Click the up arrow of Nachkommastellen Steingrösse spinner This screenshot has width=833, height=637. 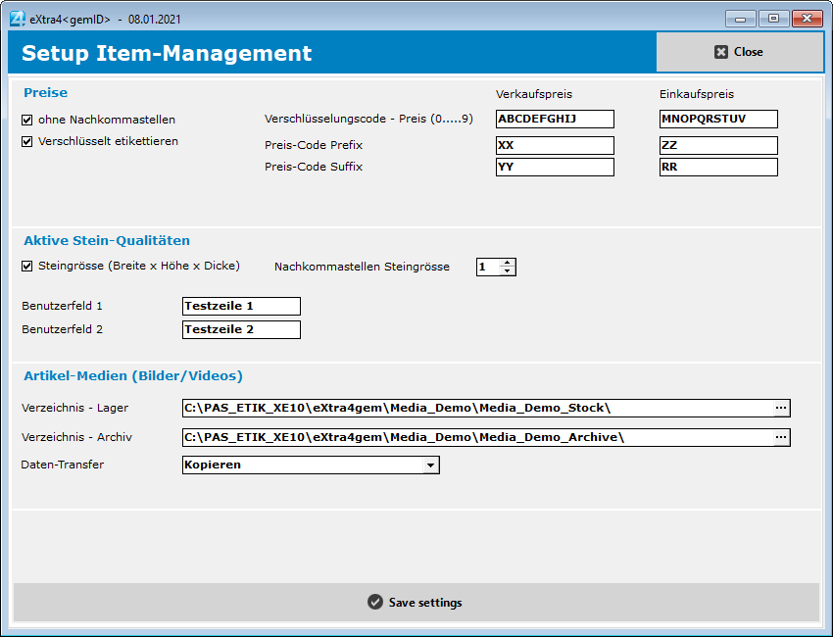pos(507,261)
